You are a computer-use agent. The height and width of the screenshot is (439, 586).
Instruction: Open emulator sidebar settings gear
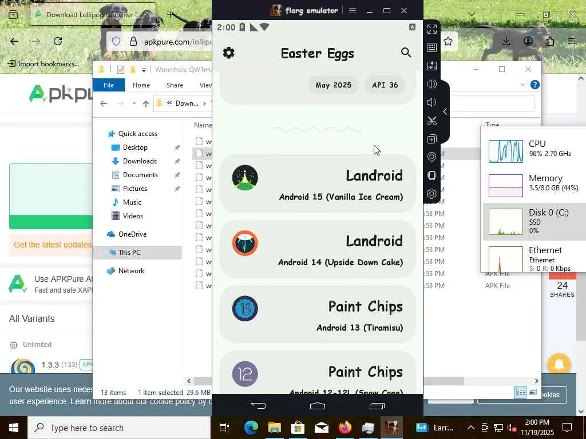click(x=431, y=194)
